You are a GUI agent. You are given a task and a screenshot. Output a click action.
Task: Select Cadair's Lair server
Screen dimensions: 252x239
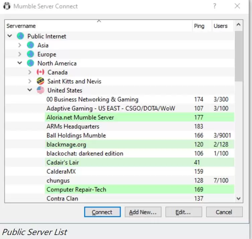(x=140, y=162)
